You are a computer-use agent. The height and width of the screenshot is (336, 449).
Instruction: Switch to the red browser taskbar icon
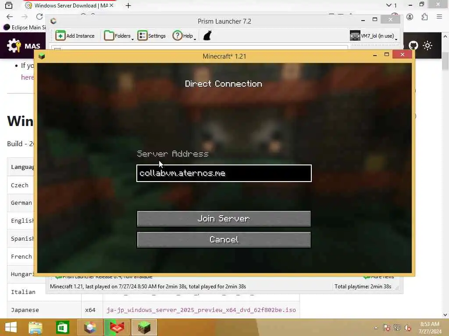pos(117,327)
